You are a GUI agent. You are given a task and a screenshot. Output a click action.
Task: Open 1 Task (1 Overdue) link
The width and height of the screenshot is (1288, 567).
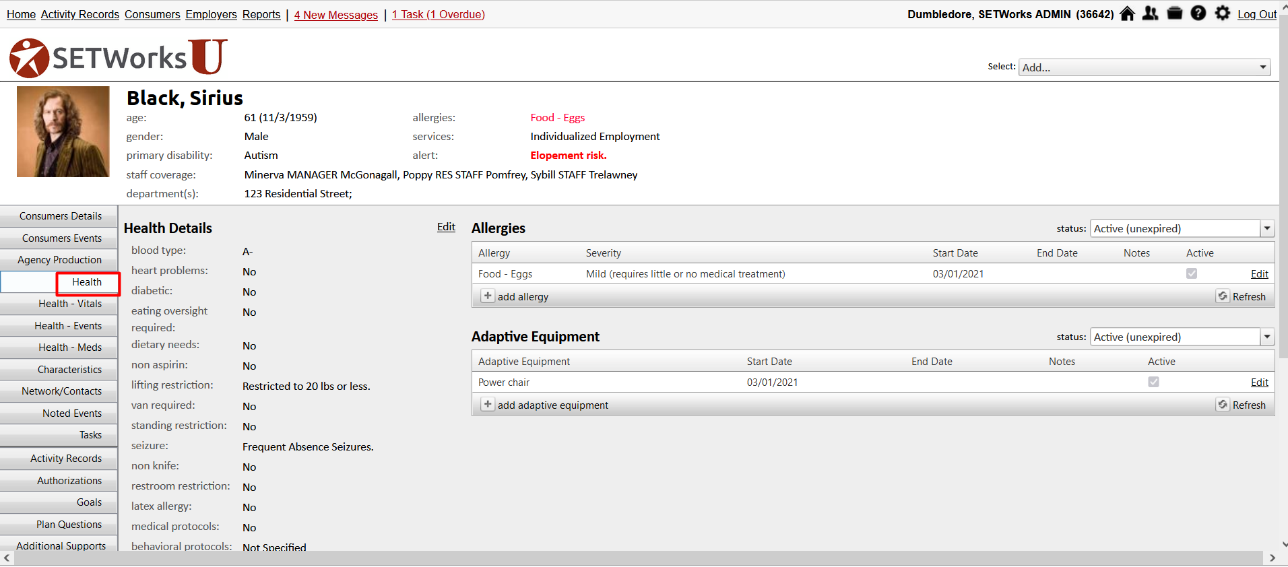[439, 14]
